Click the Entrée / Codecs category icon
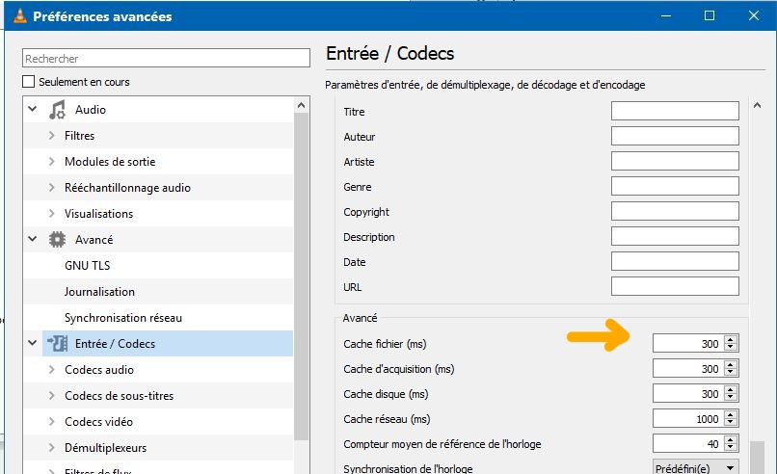 tap(57, 343)
